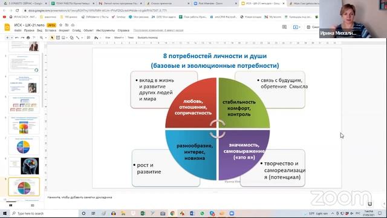Viewport: 387px width, 218px height.
Task: Open the Вставка menu
Action: coord(51,30)
